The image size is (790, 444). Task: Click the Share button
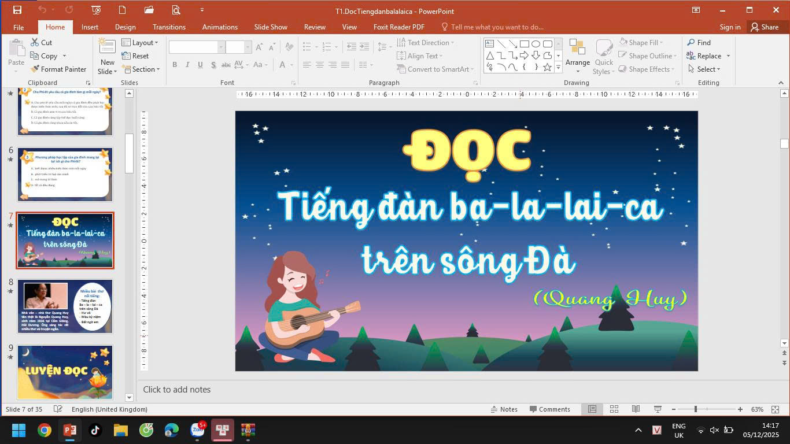tap(765, 27)
